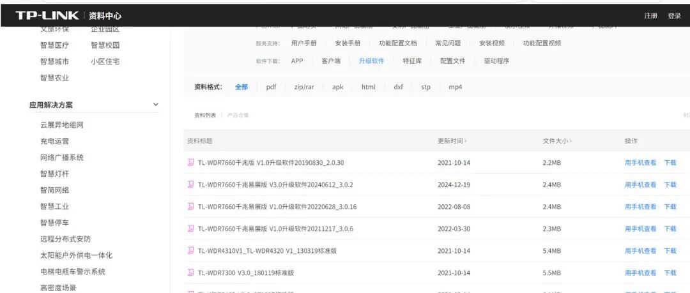Select 驱动程序 filter
Viewport: 690px width, 293px height.
(x=497, y=61)
